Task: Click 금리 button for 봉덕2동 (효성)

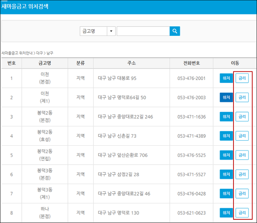Action: [242, 136]
